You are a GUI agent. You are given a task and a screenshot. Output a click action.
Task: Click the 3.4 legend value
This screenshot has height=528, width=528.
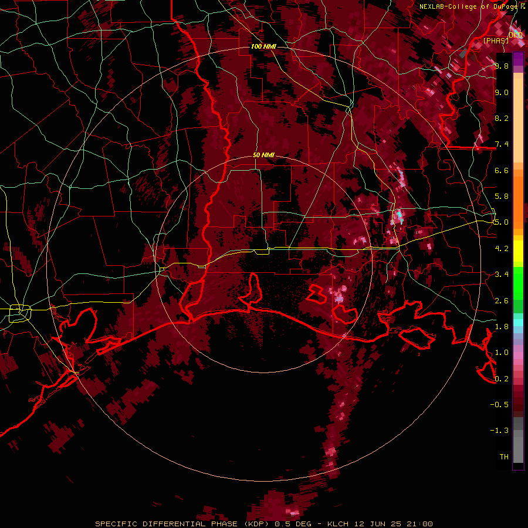[502, 275]
